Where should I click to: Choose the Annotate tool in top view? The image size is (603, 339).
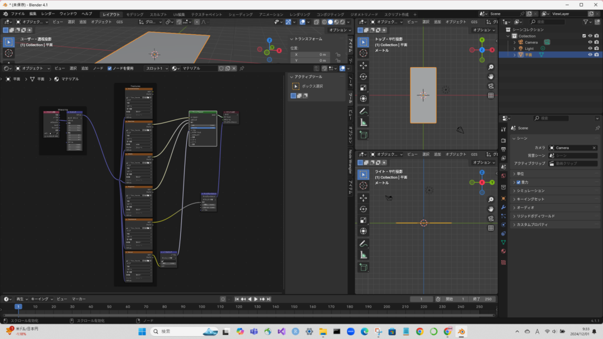pos(363,111)
